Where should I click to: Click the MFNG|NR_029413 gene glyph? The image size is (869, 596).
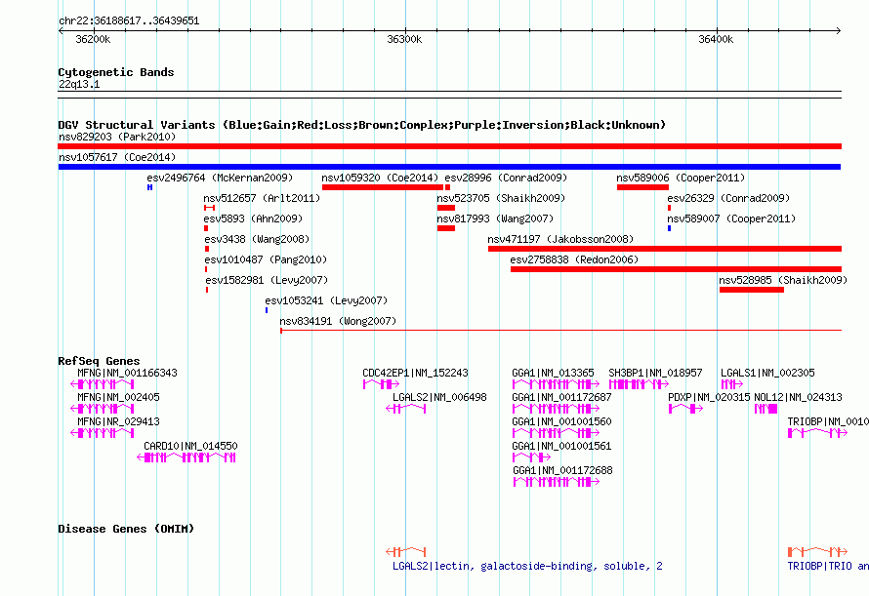[103, 433]
